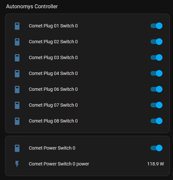The width and height of the screenshot is (173, 180).
Task: Click the lightning bolt power sensor icon
Action: tap(17, 164)
